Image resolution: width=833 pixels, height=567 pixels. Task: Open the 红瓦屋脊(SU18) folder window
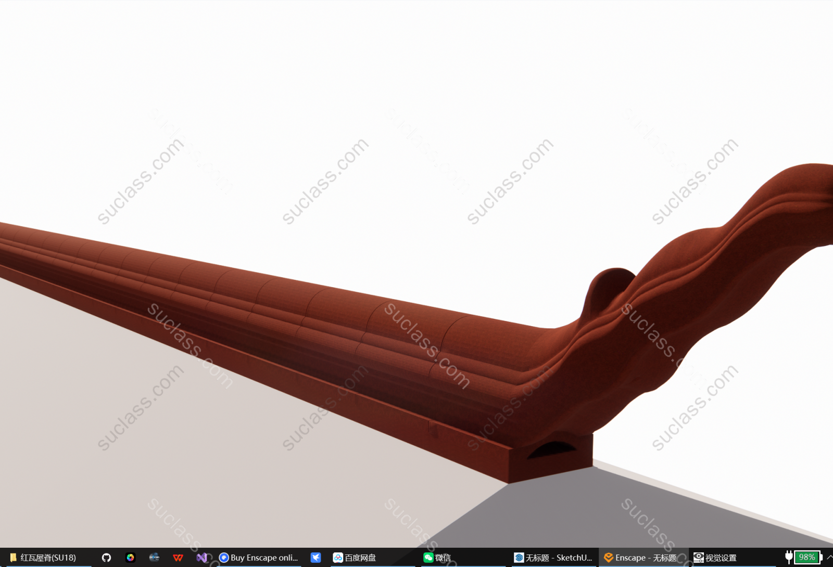(x=43, y=558)
